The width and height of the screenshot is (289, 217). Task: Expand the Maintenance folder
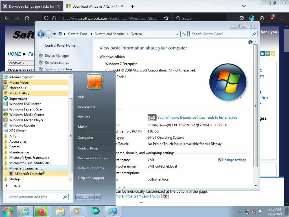tap(36, 152)
